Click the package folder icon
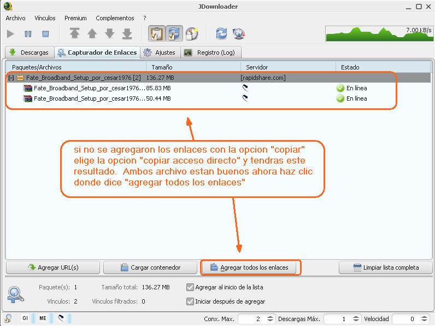435x326 pixels. [x=20, y=78]
